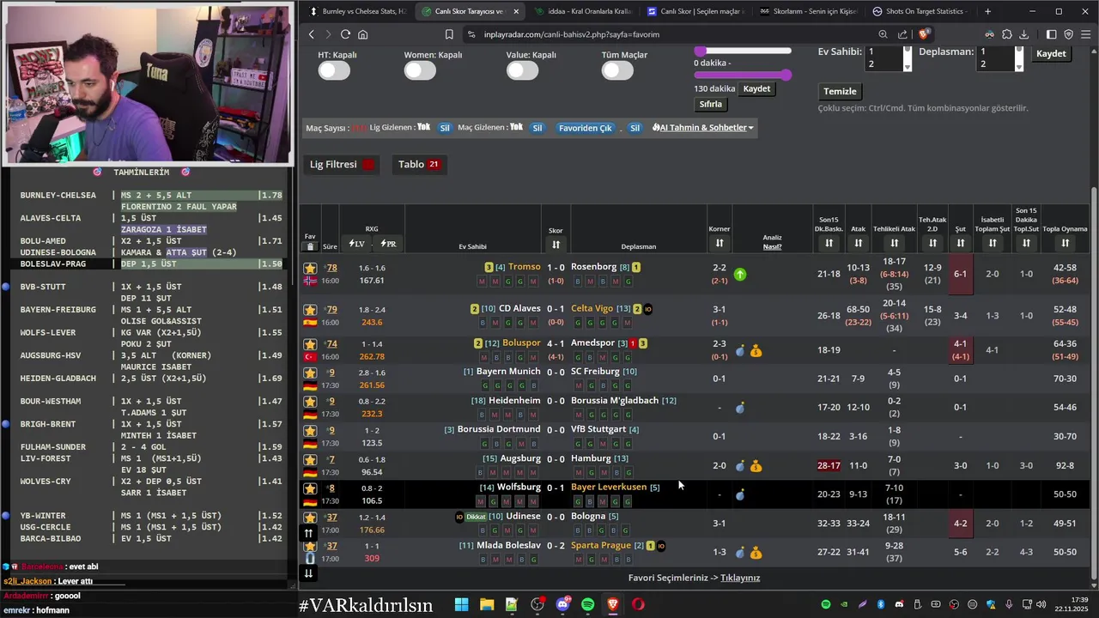Screen dimensions: 1099x618
Task: Click the money bag in Mlada Boleslav row
Action: click(756, 553)
